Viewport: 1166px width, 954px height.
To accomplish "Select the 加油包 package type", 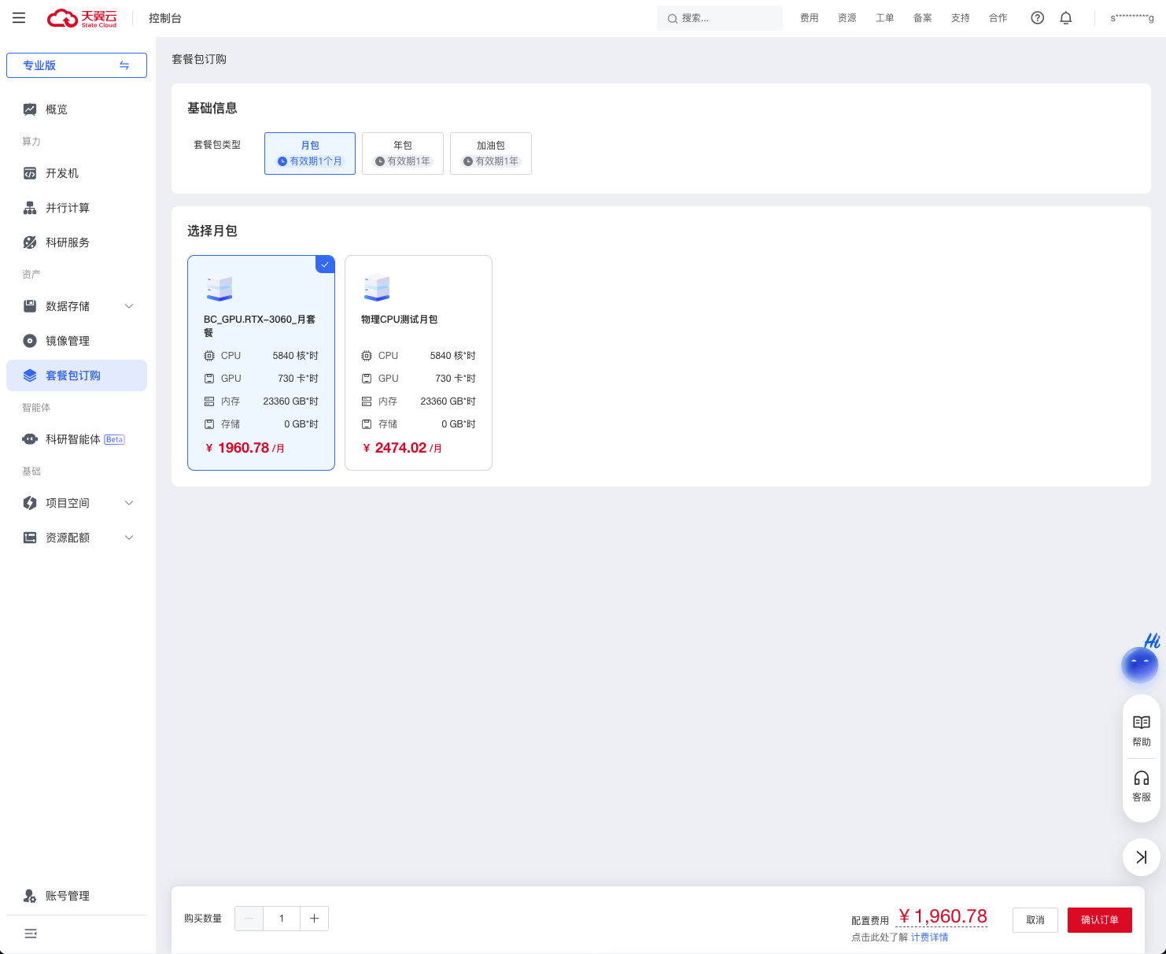I will click(491, 153).
